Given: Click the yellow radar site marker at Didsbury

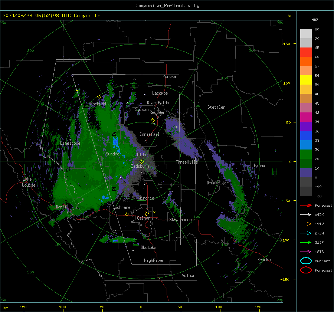Looking at the screenshot, I should point(141,162).
